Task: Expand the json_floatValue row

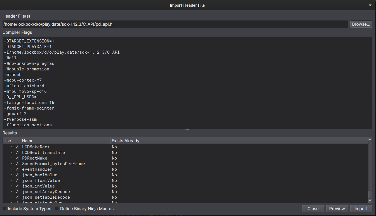Action: pos(11,181)
